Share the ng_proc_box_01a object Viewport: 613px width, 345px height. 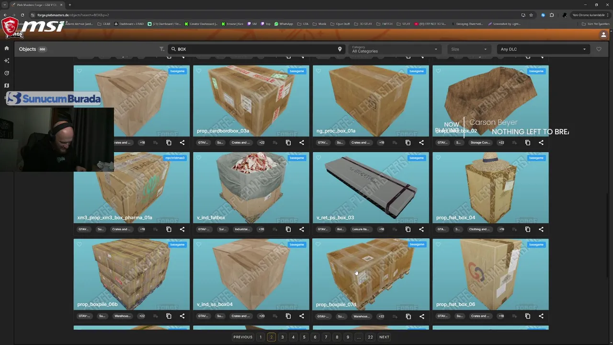[421, 142]
